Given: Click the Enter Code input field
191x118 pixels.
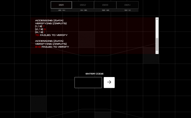Looking at the screenshot, I should [88, 83].
